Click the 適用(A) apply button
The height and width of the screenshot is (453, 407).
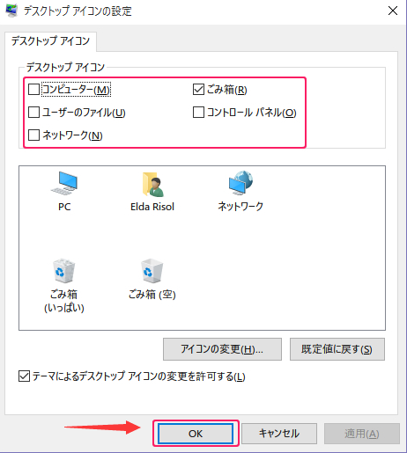pyautogui.click(x=362, y=434)
